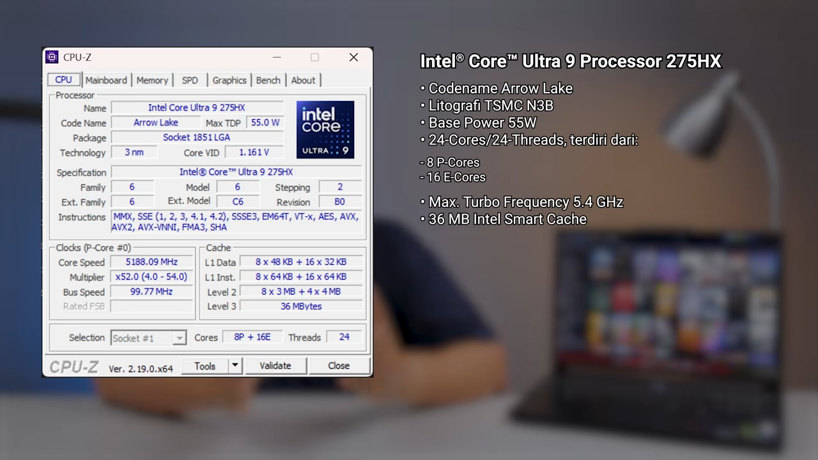
Task: Click the Revision value B0
Action: [340, 202]
